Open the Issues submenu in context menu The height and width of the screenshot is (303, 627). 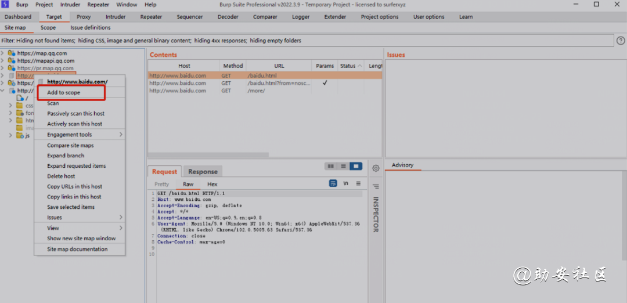(80, 218)
